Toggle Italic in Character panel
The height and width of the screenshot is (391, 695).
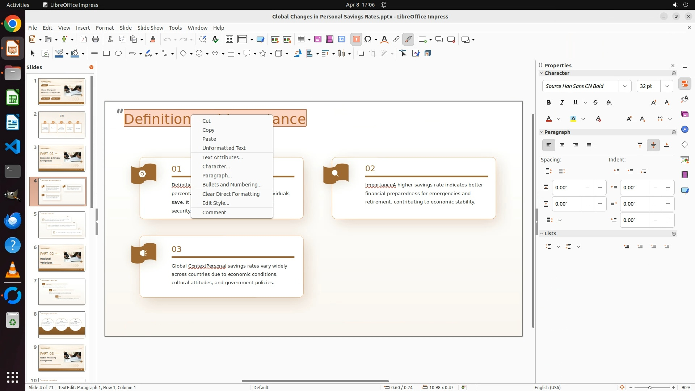click(562, 103)
